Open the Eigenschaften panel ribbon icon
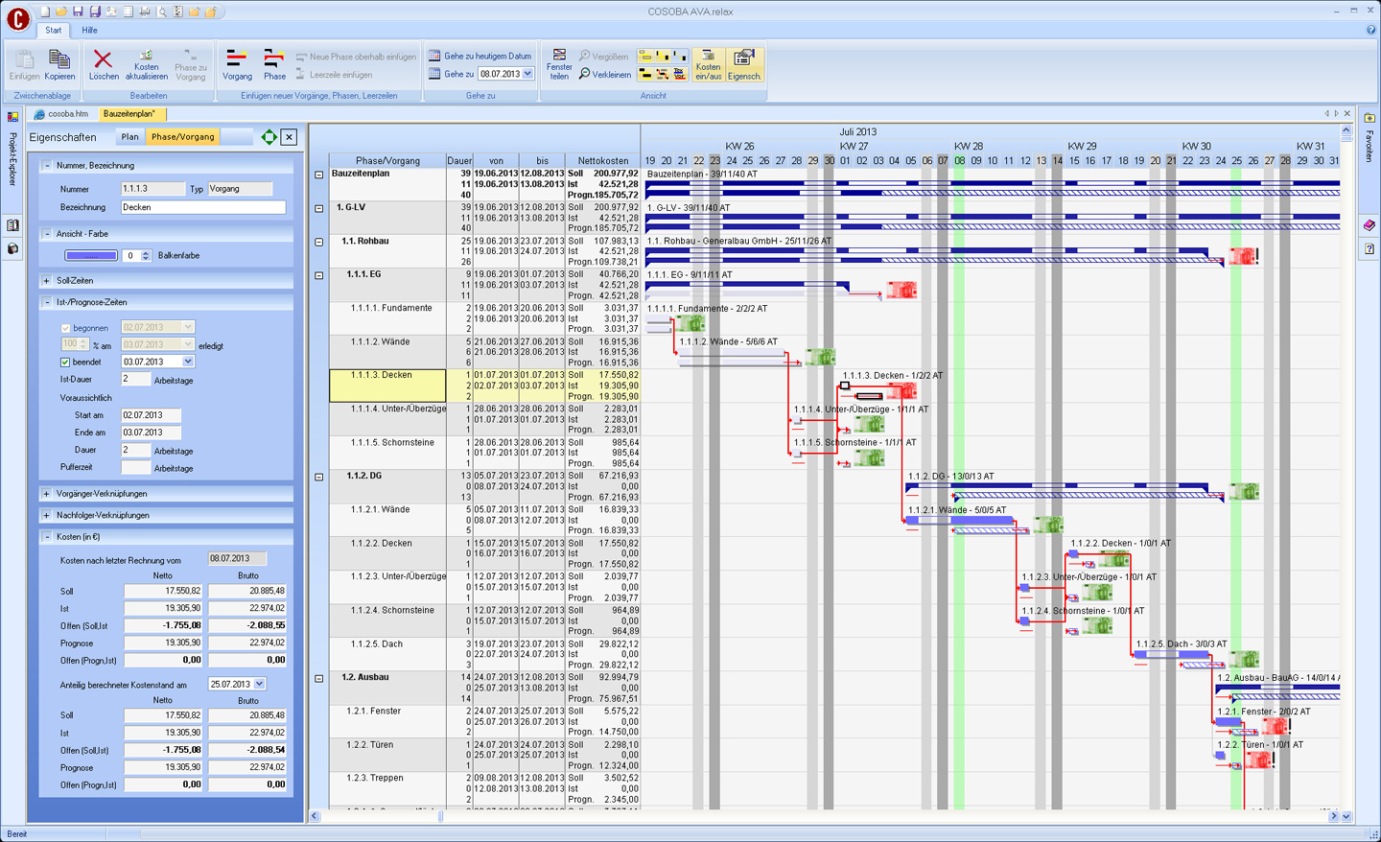 [744, 64]
